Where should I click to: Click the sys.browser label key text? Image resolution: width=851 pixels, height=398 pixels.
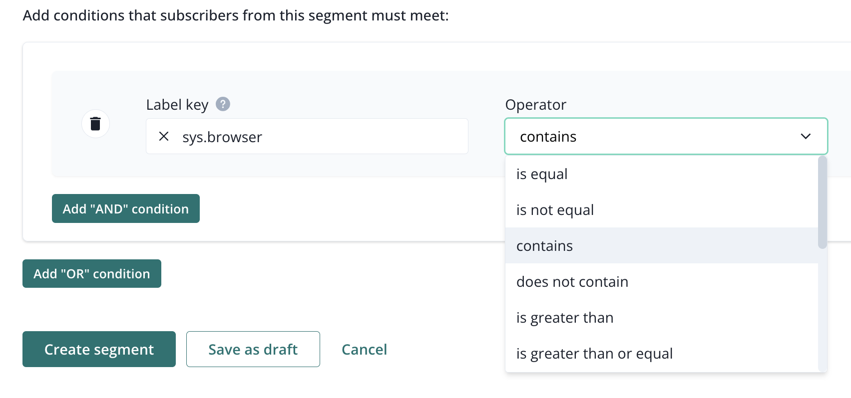(222, 137)
